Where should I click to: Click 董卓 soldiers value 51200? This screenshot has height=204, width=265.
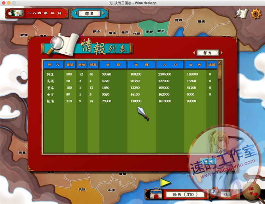(191, 88)
